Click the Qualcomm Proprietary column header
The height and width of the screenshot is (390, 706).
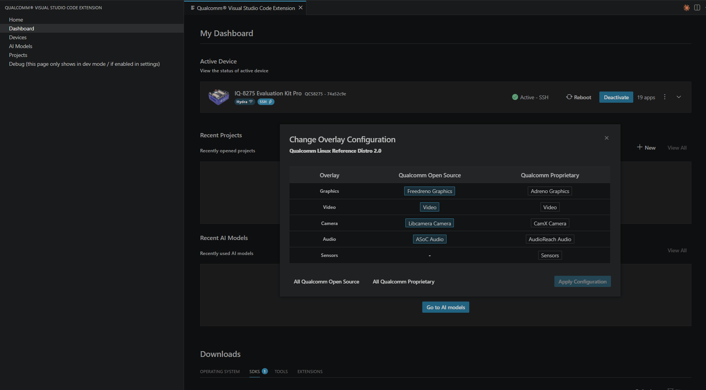(x=550, y=175)
